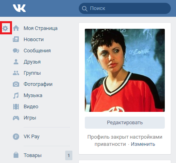Click the people icon next to Группы
The image size is (176, 163).
point(16,73)
